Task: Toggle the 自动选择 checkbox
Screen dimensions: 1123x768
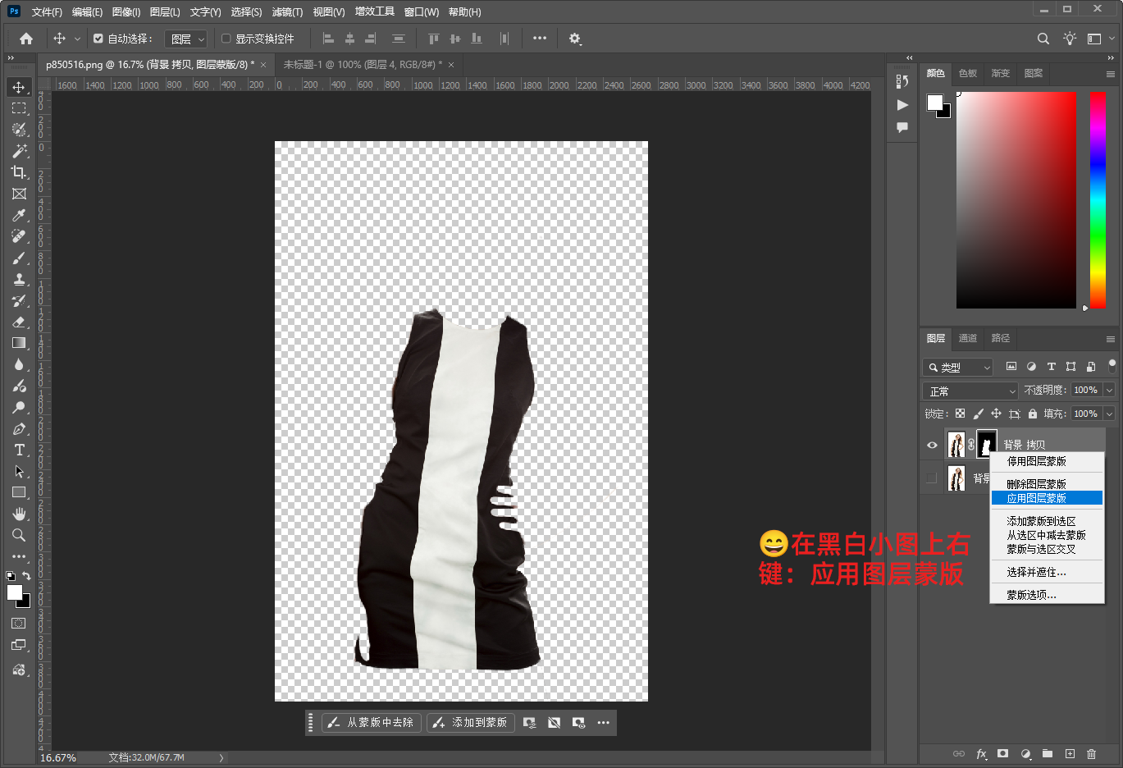Action: 98,39
